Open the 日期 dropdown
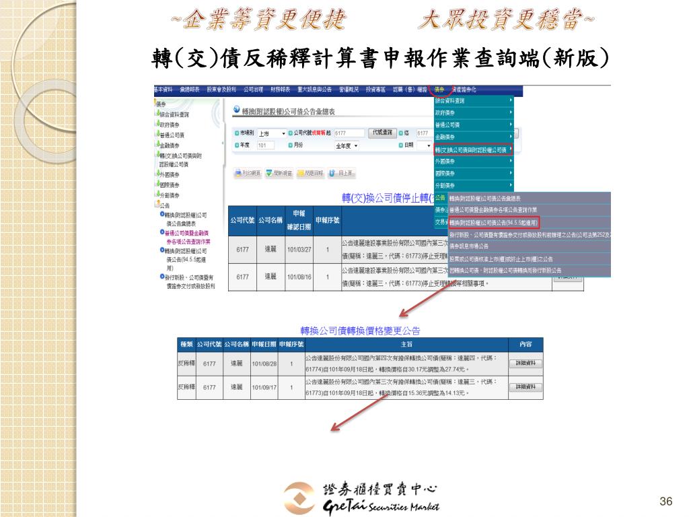The height and width of the screenshot is (517, 689). coord(424,145)
